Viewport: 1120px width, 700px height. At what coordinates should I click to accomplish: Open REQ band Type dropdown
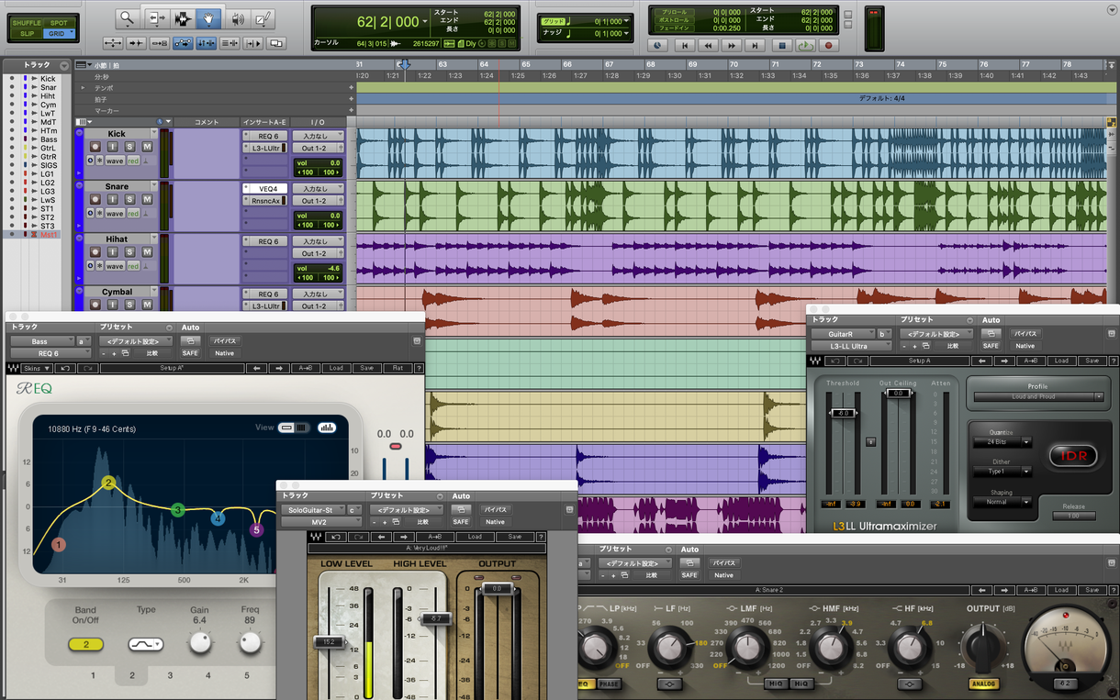pos(146,644)
